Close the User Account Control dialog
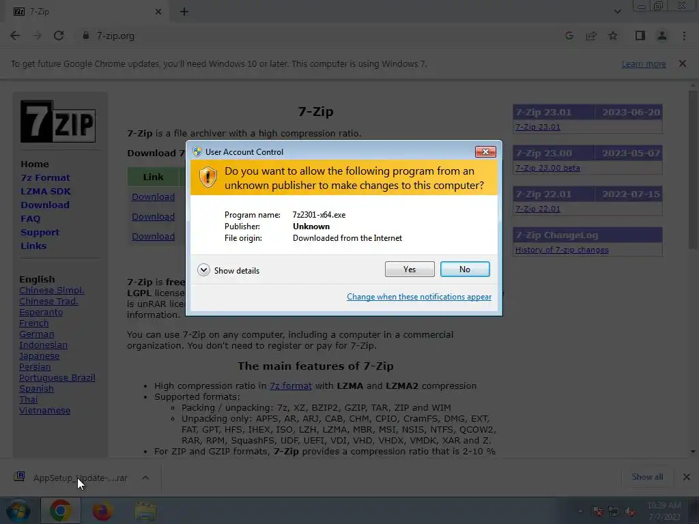Viewport: 699px width, 524px height. [x=485, y=152]
